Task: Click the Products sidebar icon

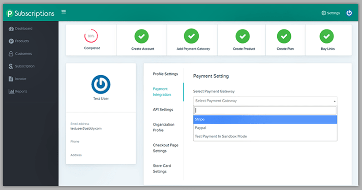Action: click(11, 41)
